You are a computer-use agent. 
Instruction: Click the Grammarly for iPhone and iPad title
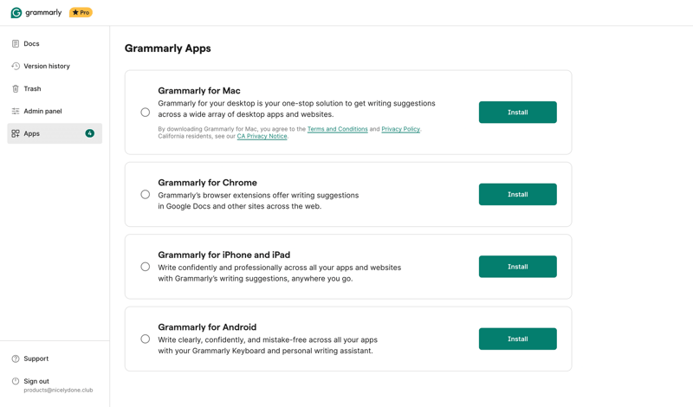coord(224,255)
